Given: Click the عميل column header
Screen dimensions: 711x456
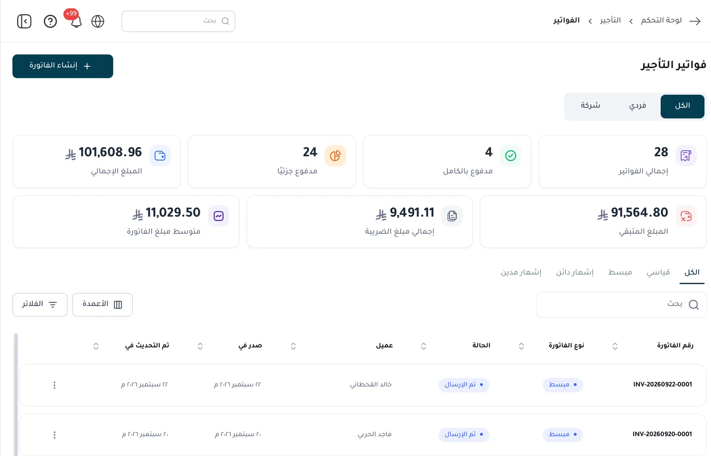Looking at the screenshot, I should pos(384,345).
